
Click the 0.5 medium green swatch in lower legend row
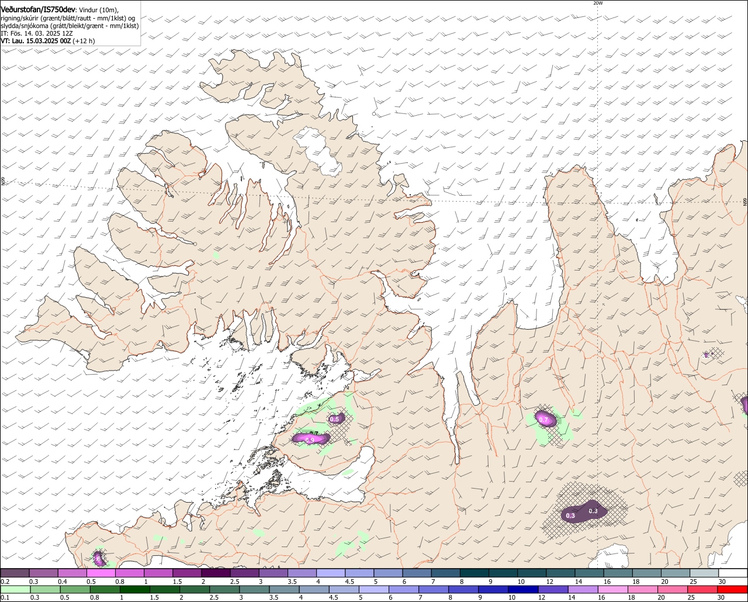point(75,589)
